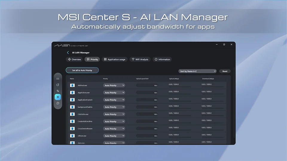Focus ctfmon.exe upload speed limit field

147,136
